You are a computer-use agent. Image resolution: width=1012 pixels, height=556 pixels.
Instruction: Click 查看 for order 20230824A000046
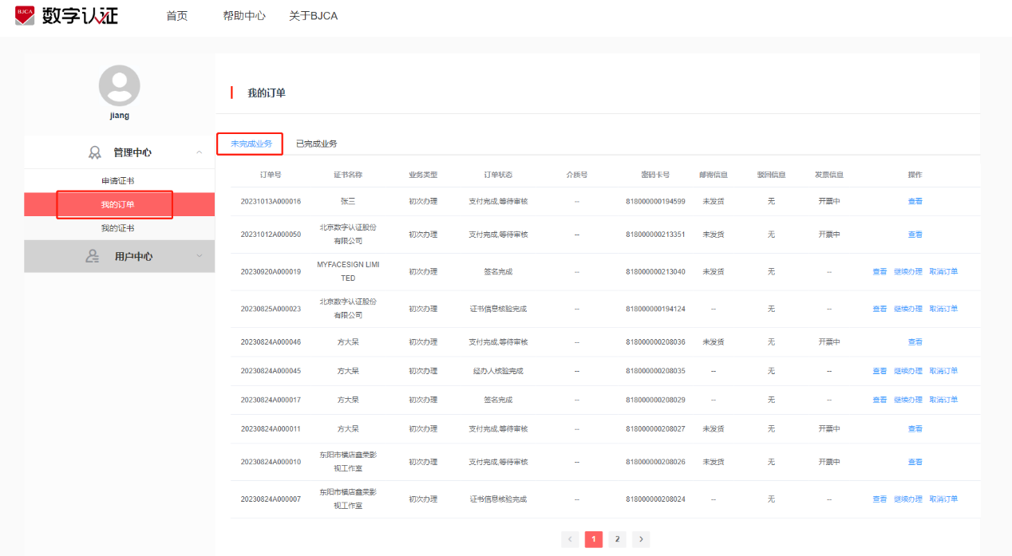click(915, 341)
